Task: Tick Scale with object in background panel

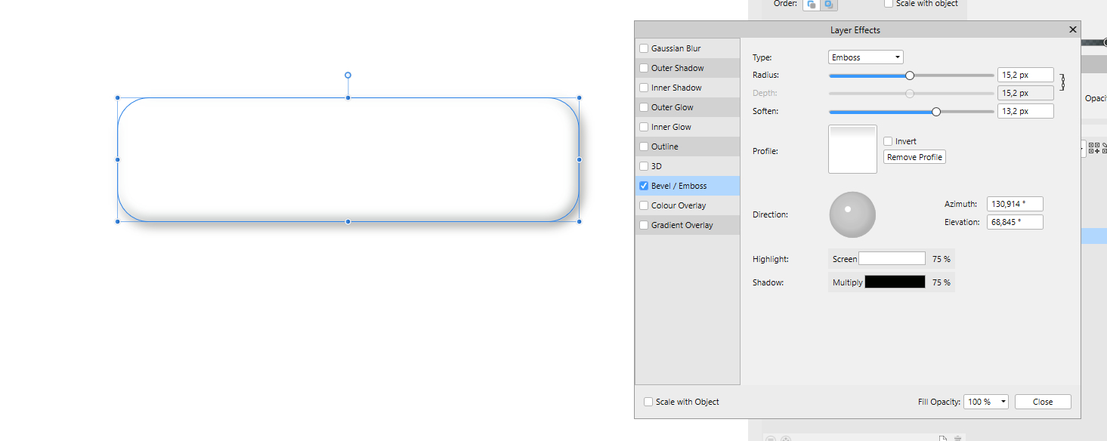Action: point(889,3)
